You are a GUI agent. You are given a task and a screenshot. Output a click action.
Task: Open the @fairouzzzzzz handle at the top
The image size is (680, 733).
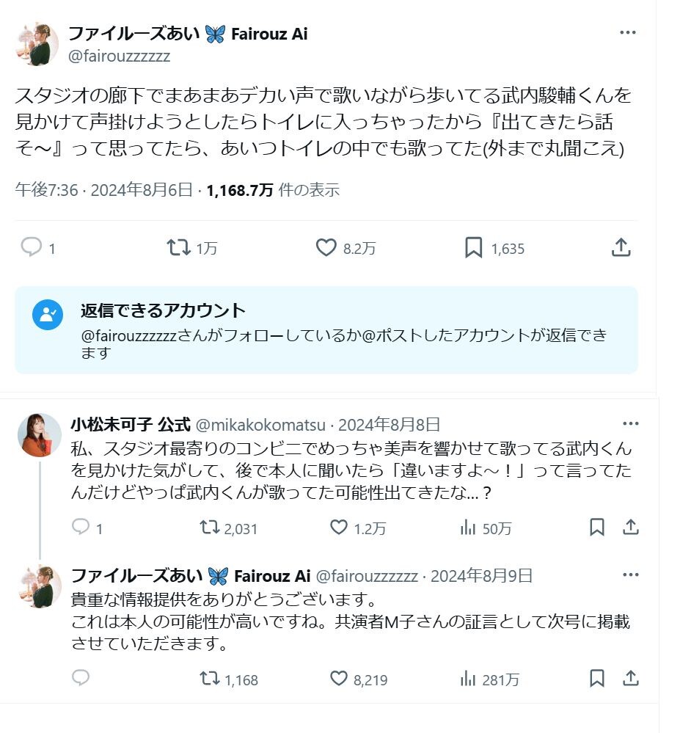point(119,56)
